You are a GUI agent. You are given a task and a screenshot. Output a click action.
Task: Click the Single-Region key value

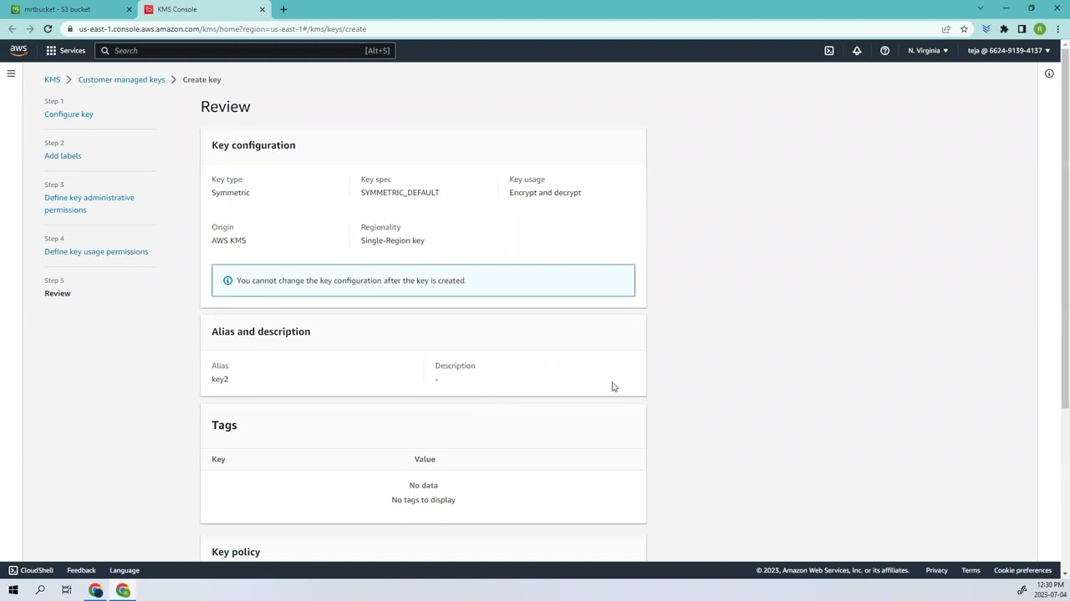tap(392, 240)
